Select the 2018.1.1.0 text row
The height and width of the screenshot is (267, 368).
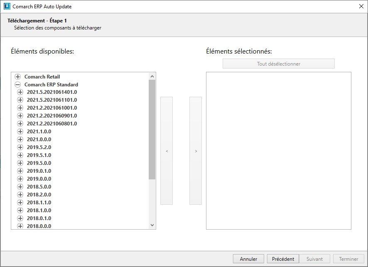pyautogui.click(x=39, y=203)
